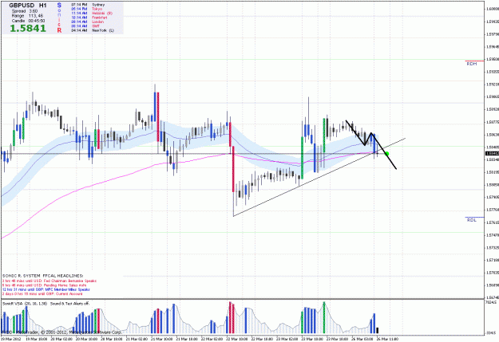The height and width of the screenshot is (342, 499).
Task: Click the 26 Mar 11:00 time axis label
Action: click(x=387, y=339)
